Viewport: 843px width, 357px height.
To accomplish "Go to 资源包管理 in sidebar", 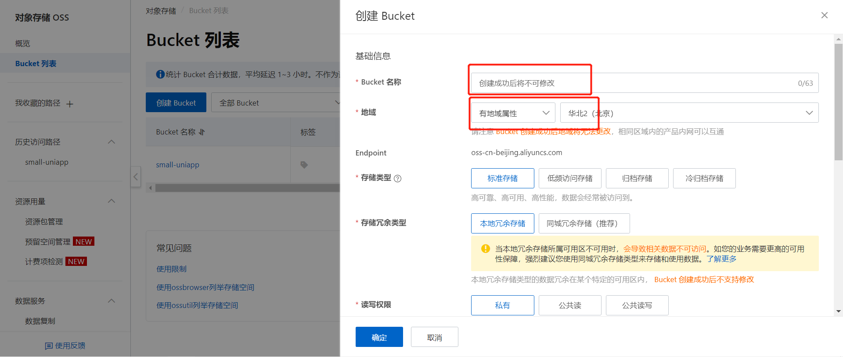I will 44,222.
